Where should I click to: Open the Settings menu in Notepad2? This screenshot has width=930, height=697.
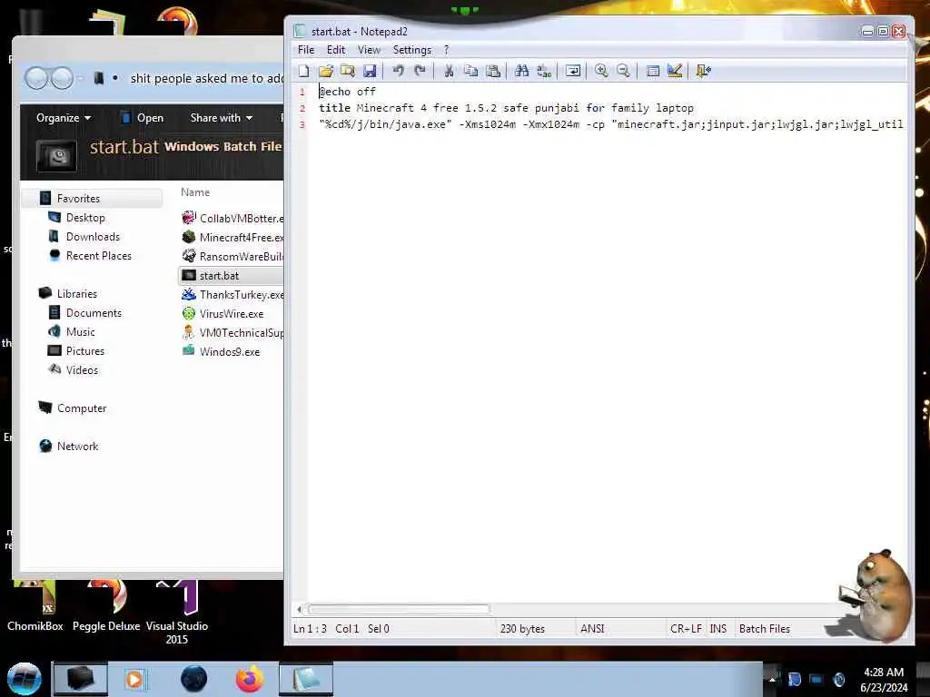(412, 50)
